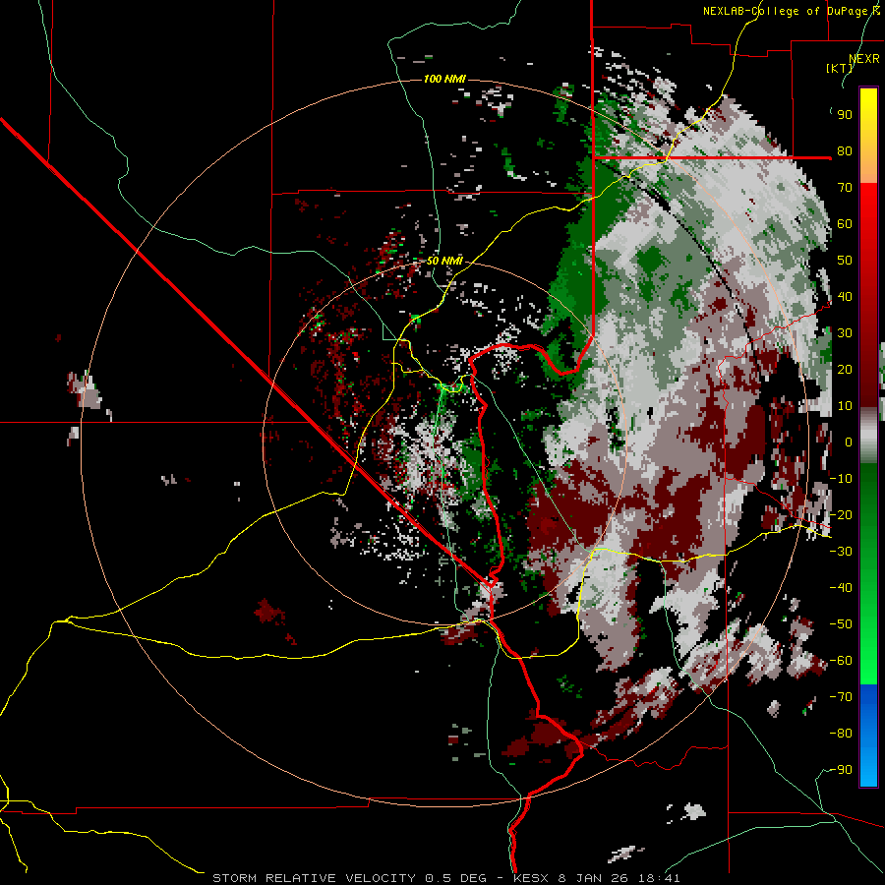Click the 0 value on the velocity scale
The width and height of the screenshot is (885, 885).
click(849, 442)
